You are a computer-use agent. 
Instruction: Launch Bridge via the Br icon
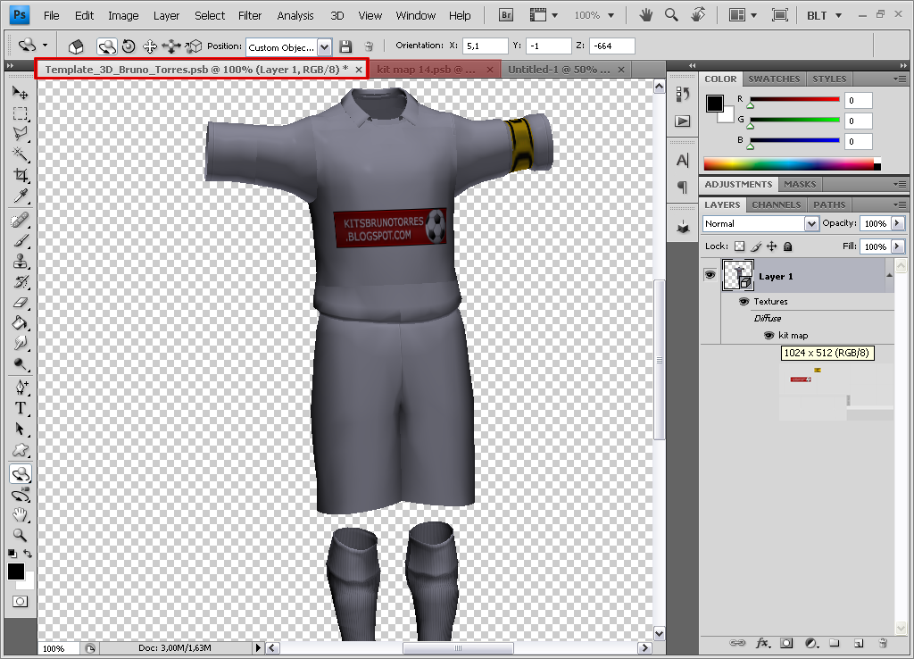(x=504, y=14)
